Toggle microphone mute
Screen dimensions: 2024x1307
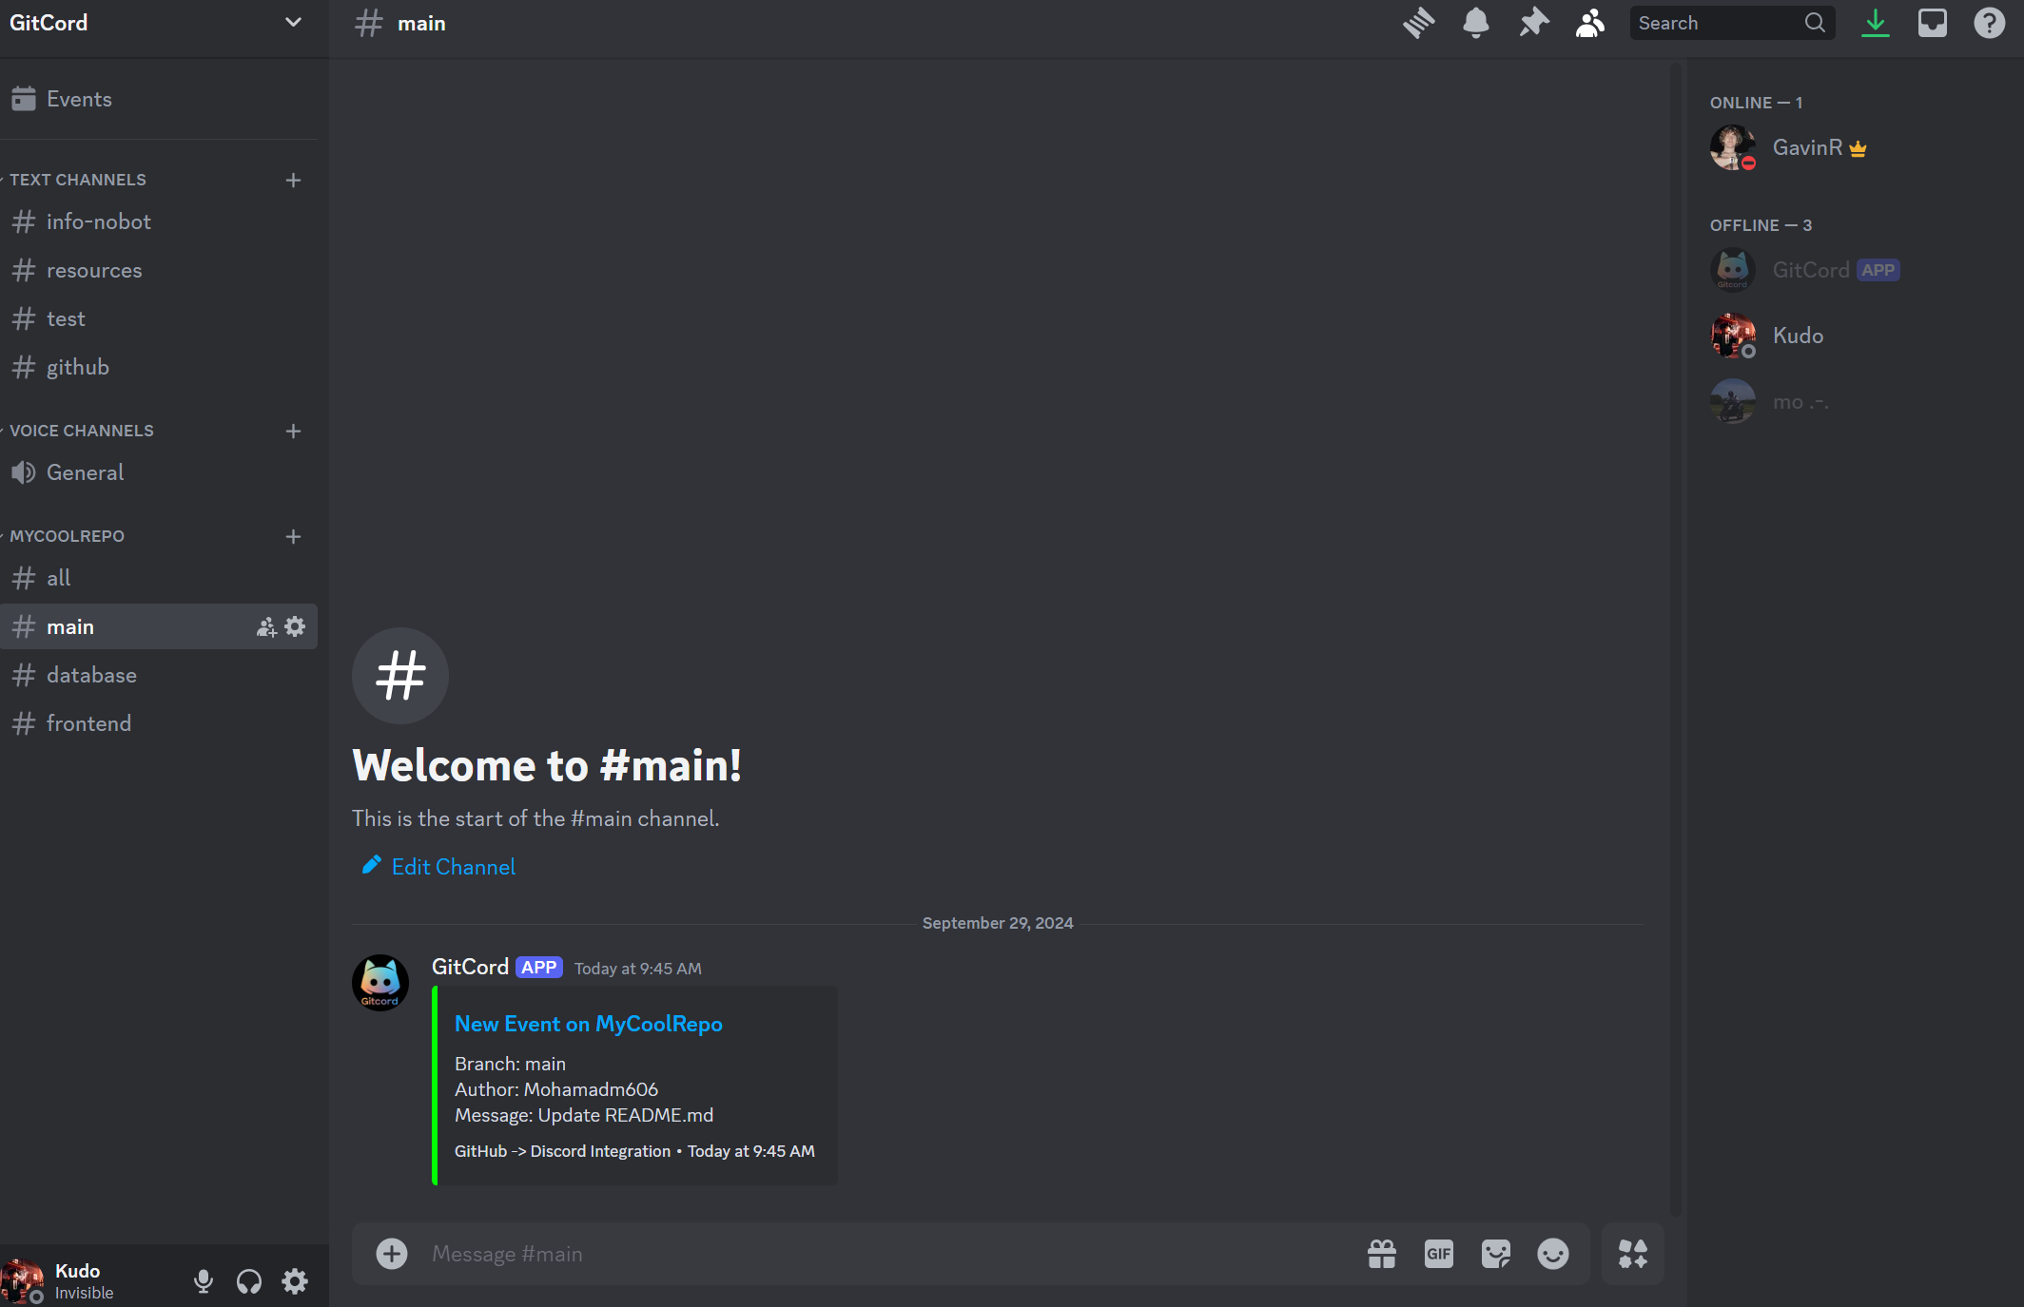[x=203, y=1281]
